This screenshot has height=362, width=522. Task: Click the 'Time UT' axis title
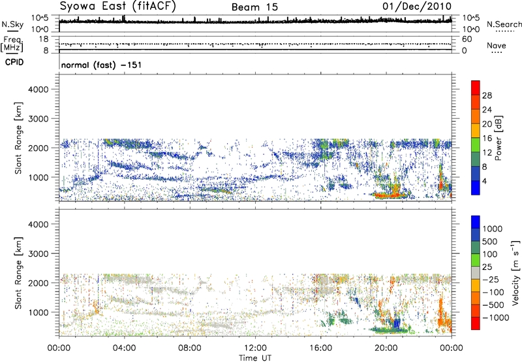(255, 358)
